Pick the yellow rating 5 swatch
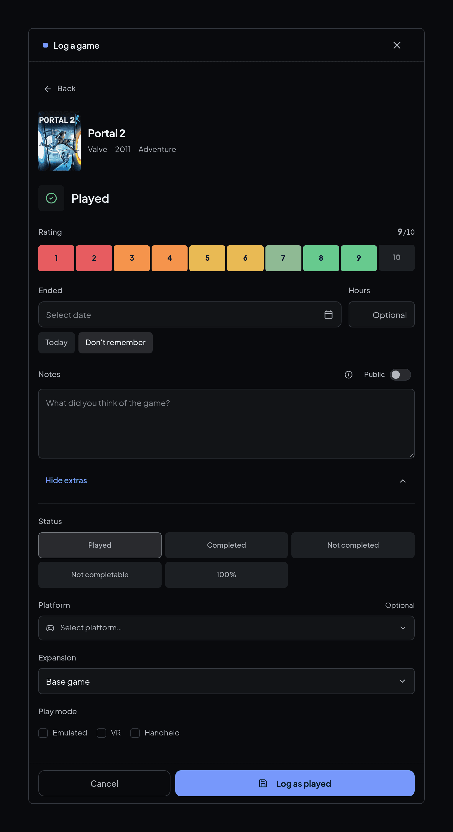This screenshot has width=453, height=832. tap(207, 258)
